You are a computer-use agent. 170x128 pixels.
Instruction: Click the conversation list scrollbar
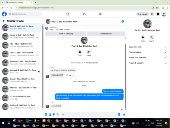[x=43, y=67]
